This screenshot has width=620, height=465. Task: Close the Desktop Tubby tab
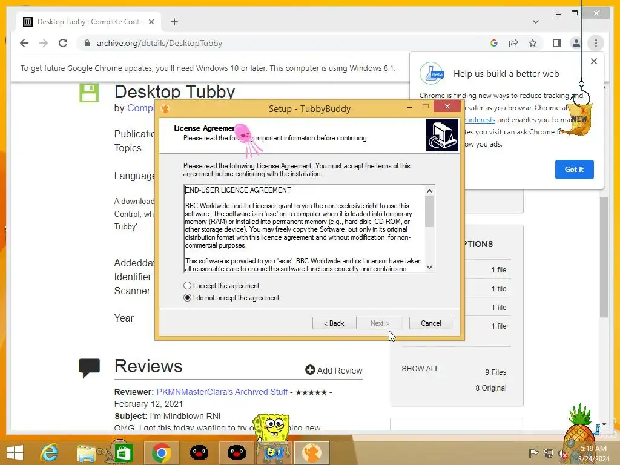pos(151,22)
